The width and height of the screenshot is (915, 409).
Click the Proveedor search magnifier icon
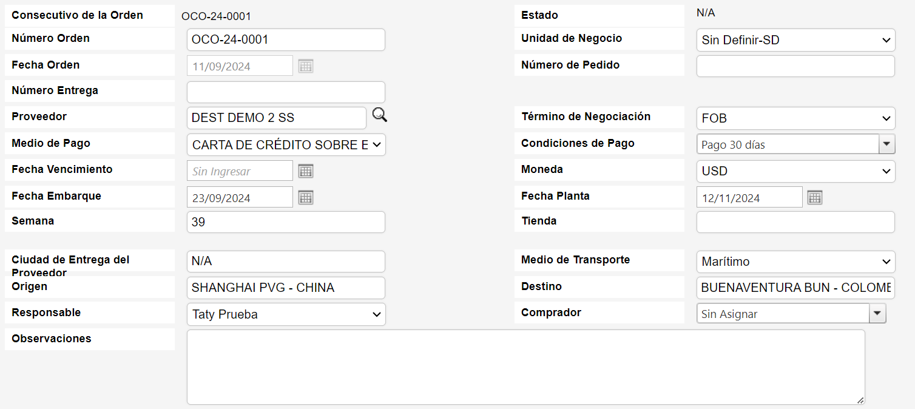[x=380, y=115]
